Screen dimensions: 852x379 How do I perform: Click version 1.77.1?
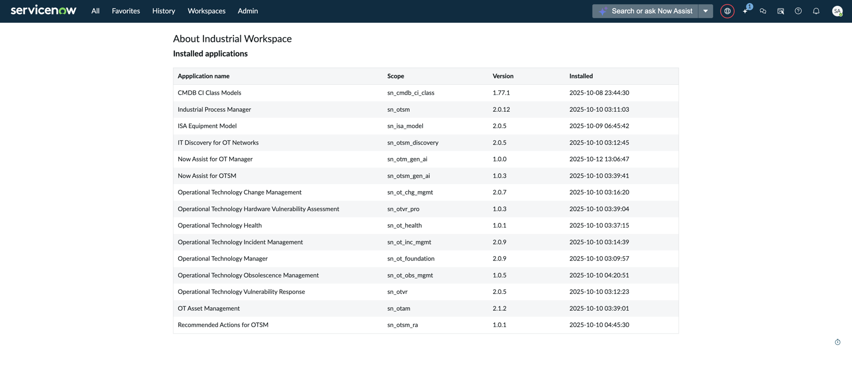501,93
